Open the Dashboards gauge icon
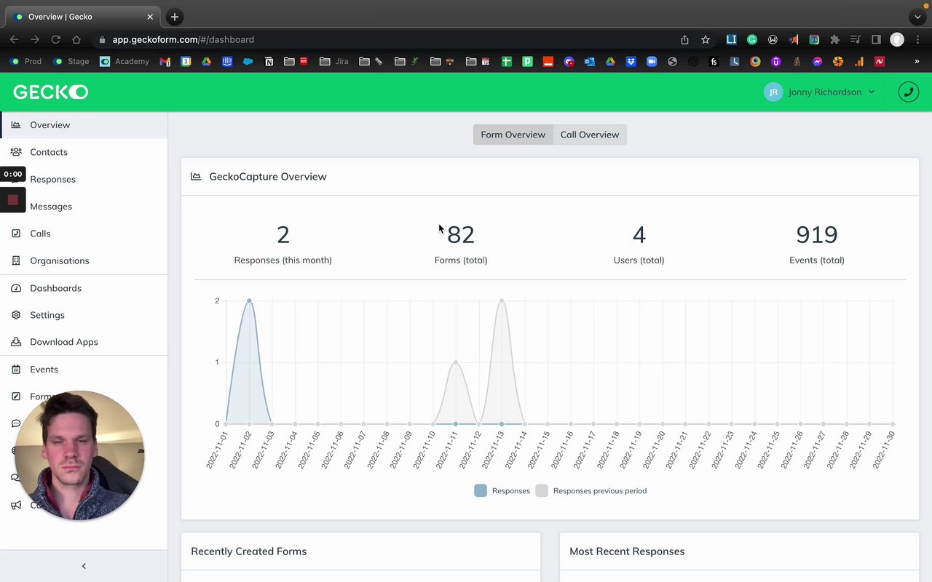Image resolution: width=932 pixels, height=582 pixels. tap(16, 288)
